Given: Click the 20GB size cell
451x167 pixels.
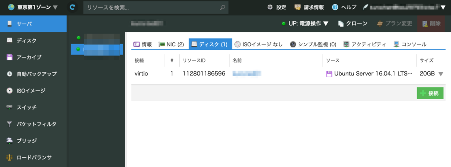Looking at the screenshot, I should [427, 74].
